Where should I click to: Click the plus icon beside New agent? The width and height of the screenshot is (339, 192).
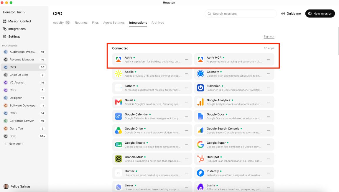click(5, 144)
